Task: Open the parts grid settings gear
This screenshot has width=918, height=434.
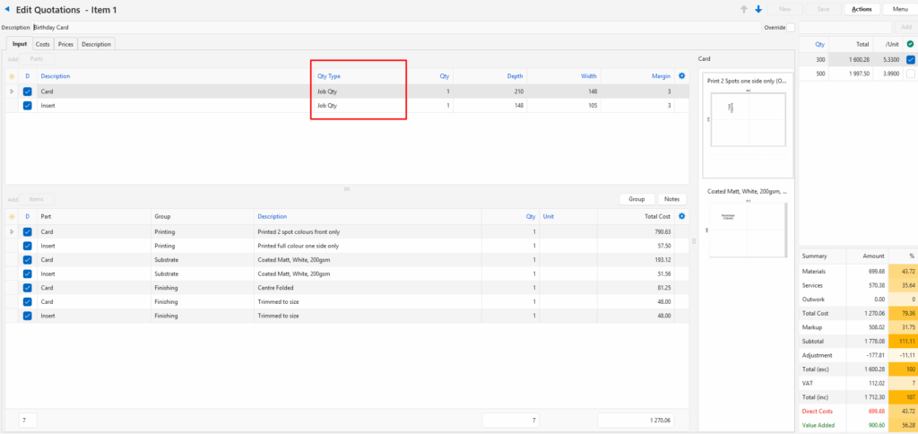Action: tap(682, 76)
